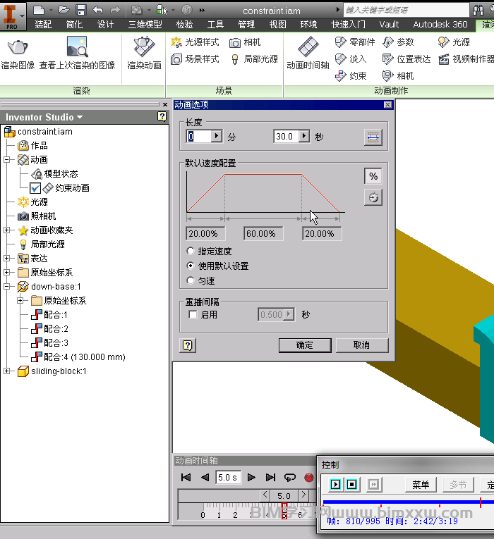Open 查看上次渲染的图像 viewer
The width and height of the screenshot is (494, 539).
pos(77,48)
